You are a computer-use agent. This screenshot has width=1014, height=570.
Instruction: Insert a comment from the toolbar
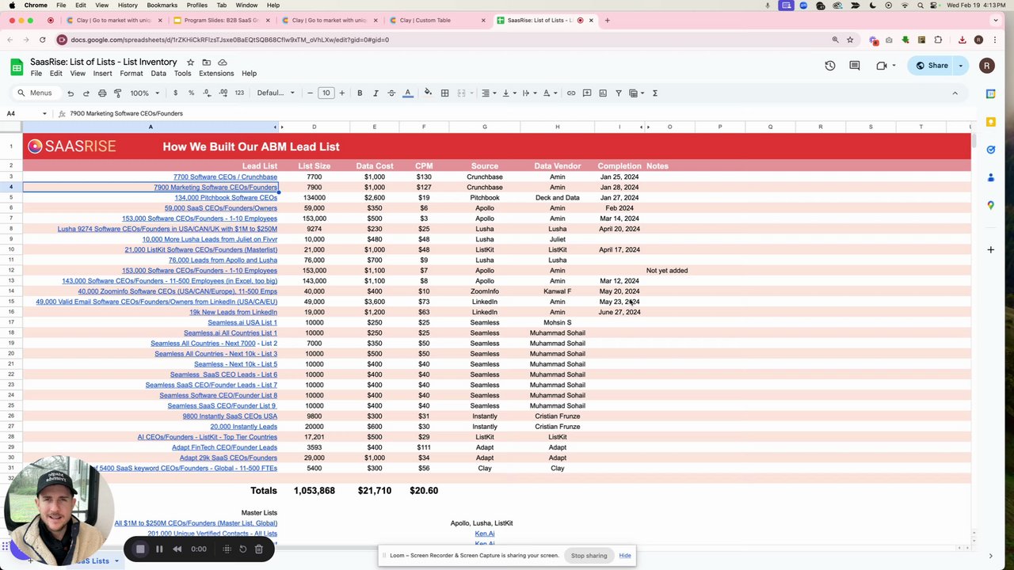point(587,93)
